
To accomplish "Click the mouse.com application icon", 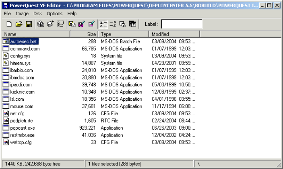I will tap(6, 106).
